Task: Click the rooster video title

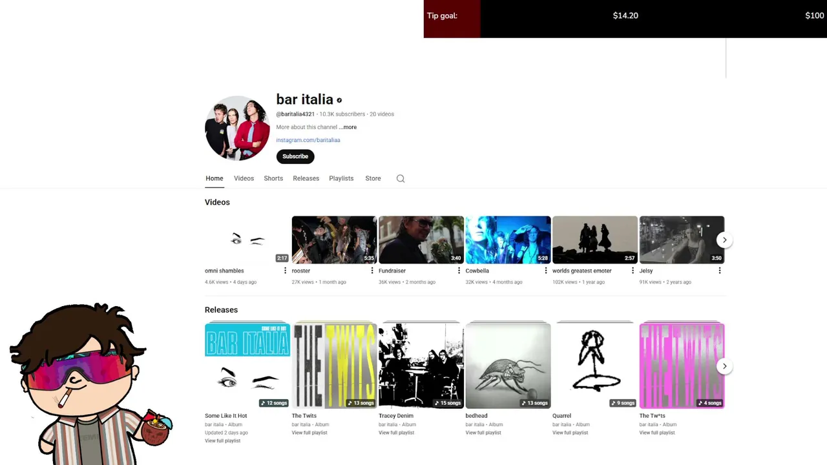Action: pos(301,271)
